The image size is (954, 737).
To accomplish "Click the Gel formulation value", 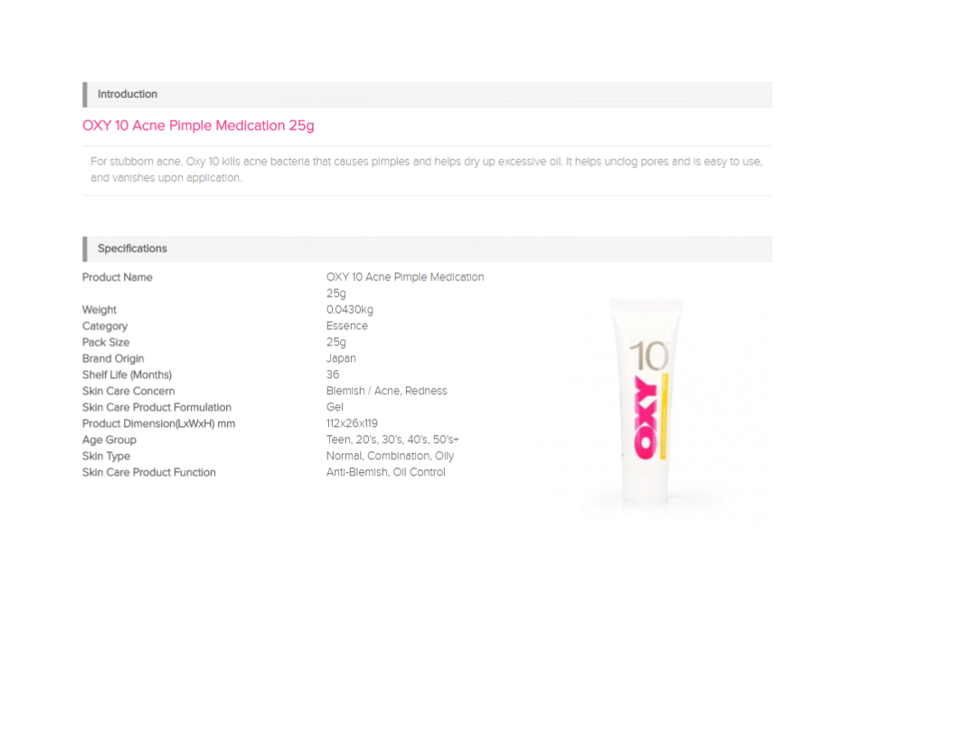I will [x=335, y=407].
